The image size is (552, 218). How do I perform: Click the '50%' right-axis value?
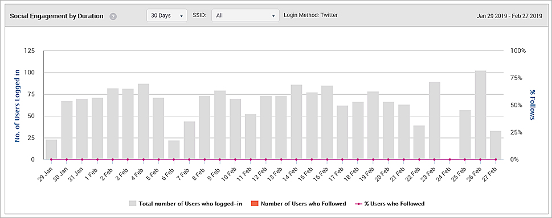click(x=517, y=106)
